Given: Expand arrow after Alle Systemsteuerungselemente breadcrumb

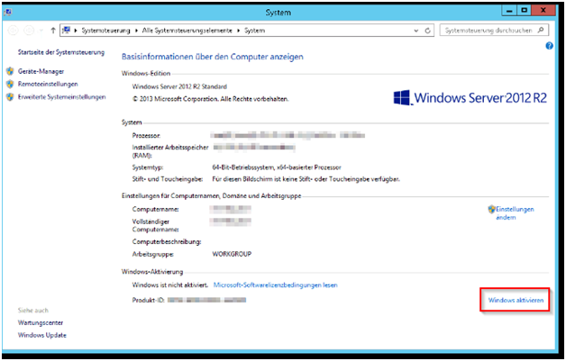Looking at the screenshot, I should point(238,31).
